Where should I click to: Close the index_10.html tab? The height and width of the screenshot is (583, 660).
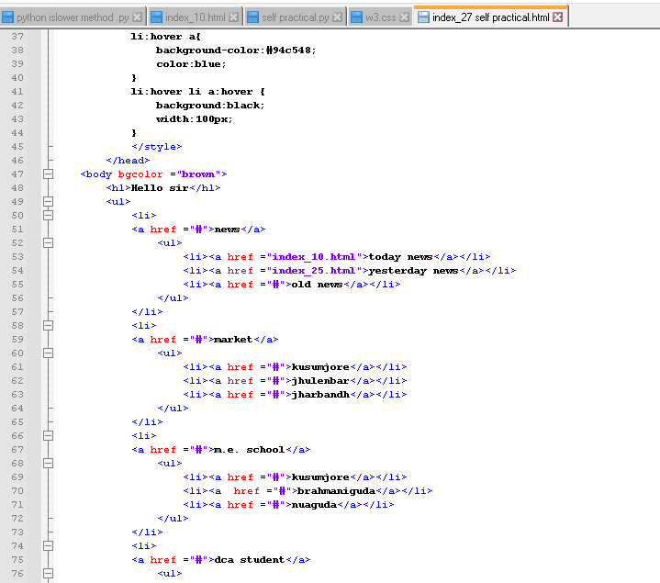tap(233, 17)
